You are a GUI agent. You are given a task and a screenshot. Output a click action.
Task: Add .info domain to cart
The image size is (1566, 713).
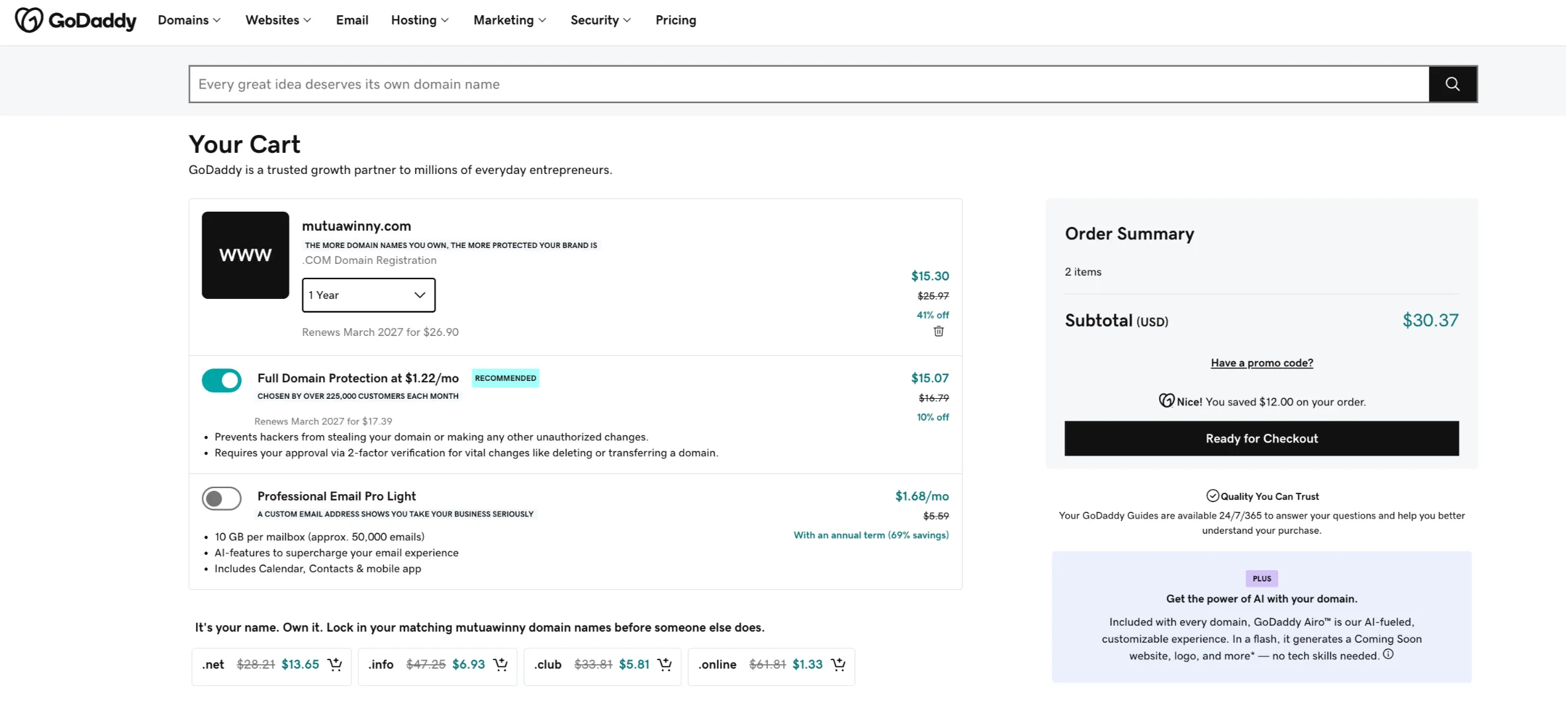tap(500, 664)
